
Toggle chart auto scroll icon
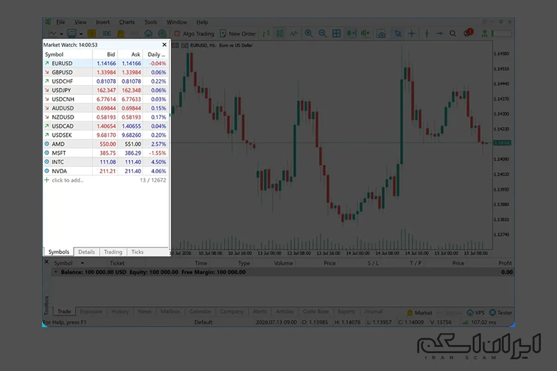click(352, 33)
